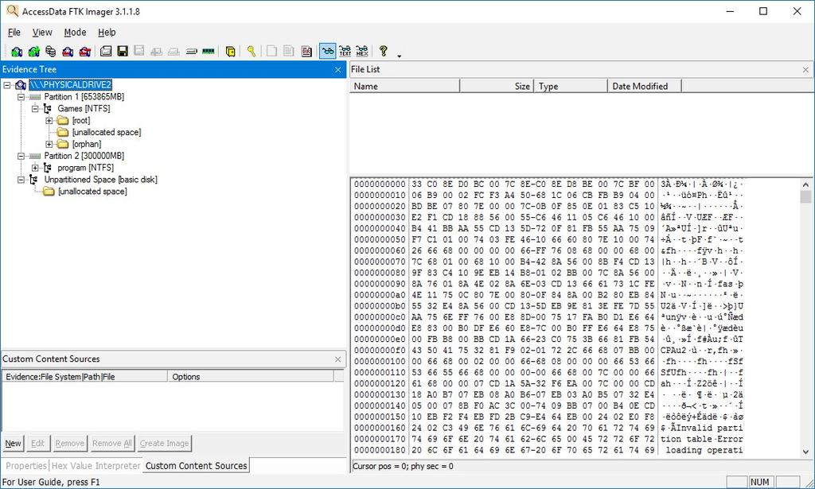Image resolution: width=815 pixels, height=489 pixels.
Task: Collapse the Games [NTFS] node
Action: tap(35, 108)
